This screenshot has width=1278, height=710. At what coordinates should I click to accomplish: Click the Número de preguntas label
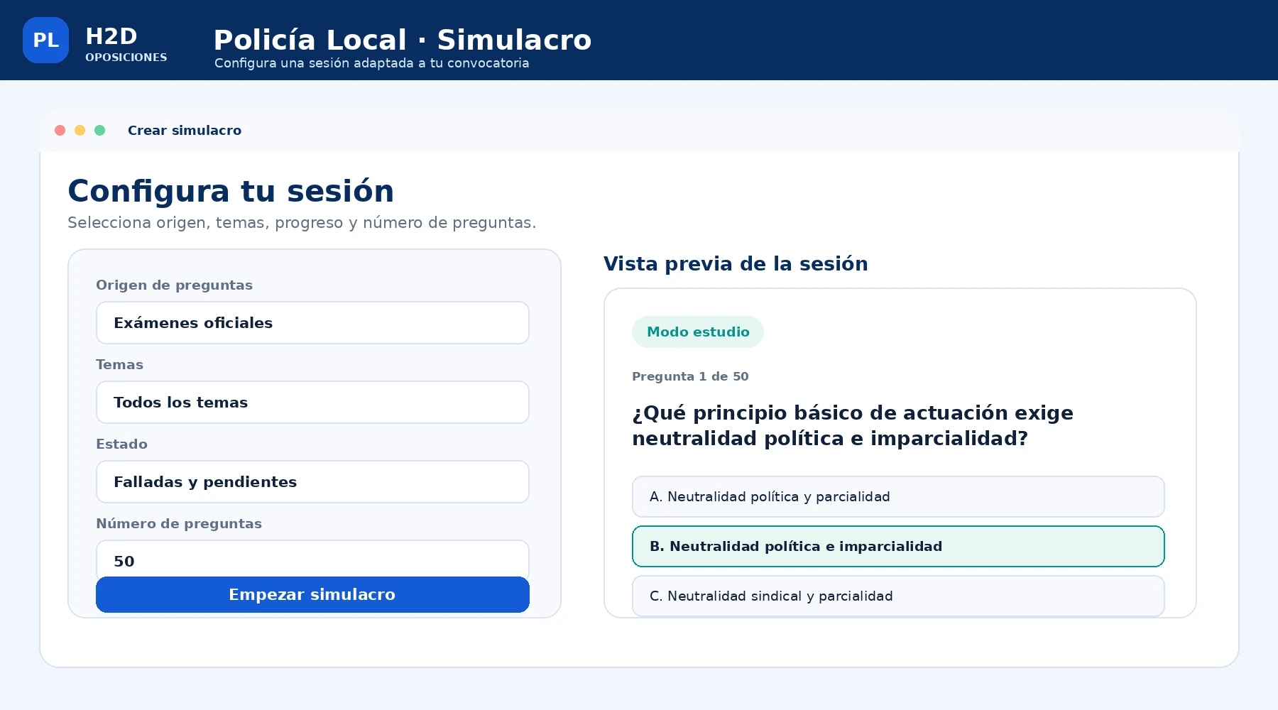[x=179, y=524]
